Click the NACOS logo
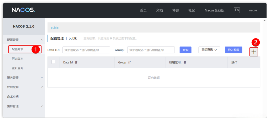This screenshot has width=267, height=118. 23,10
